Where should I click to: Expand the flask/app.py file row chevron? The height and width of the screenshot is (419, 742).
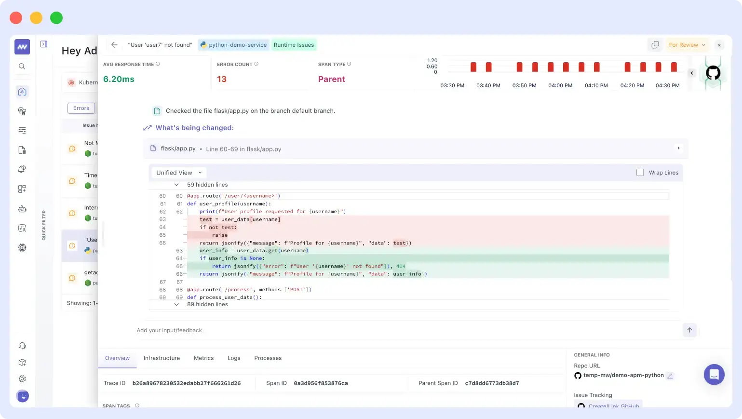point(678,148)
